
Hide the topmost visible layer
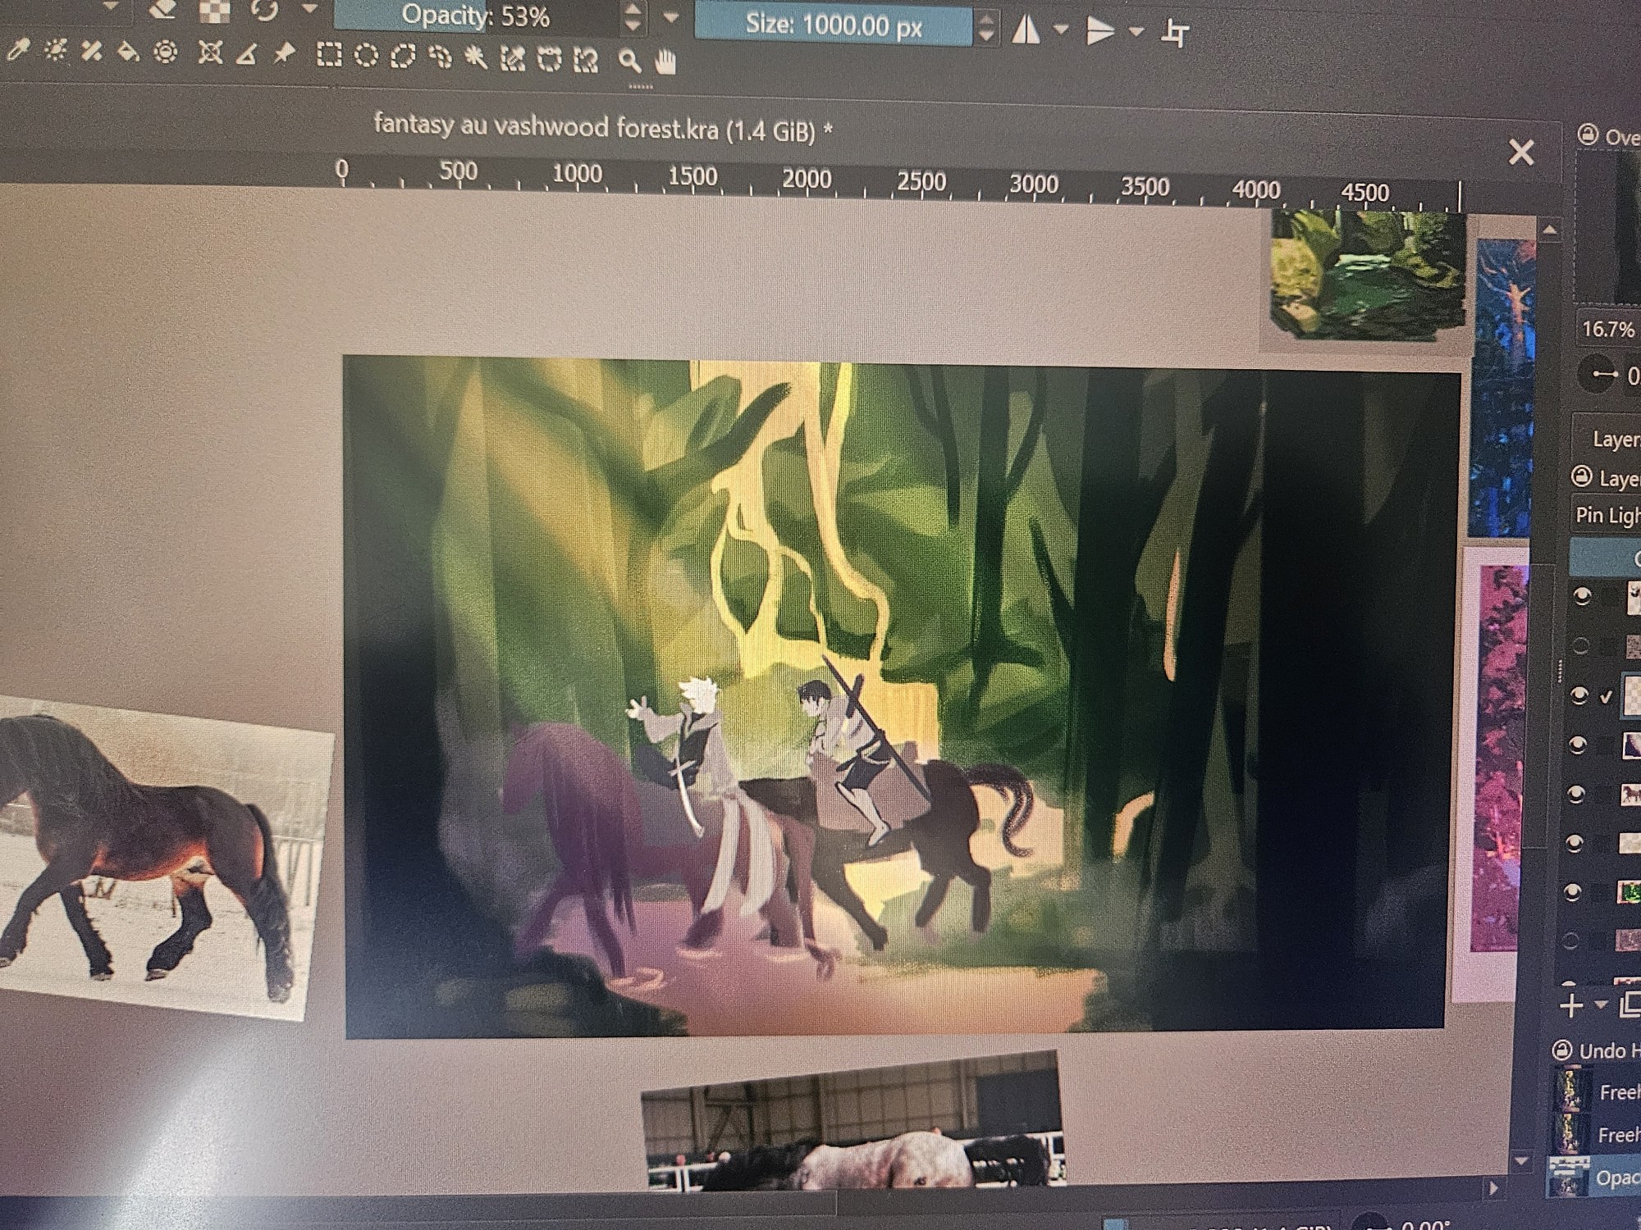point(1582,596)
